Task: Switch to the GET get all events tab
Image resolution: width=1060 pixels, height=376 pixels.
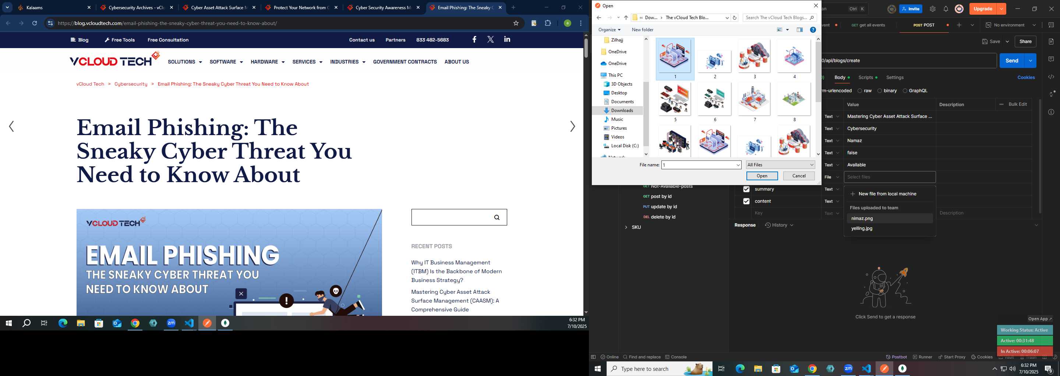Action: 868,25
